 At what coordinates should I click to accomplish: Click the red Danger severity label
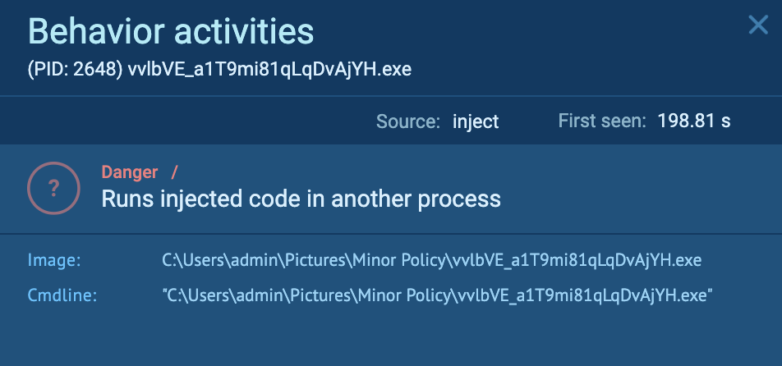tap(129, 172)
